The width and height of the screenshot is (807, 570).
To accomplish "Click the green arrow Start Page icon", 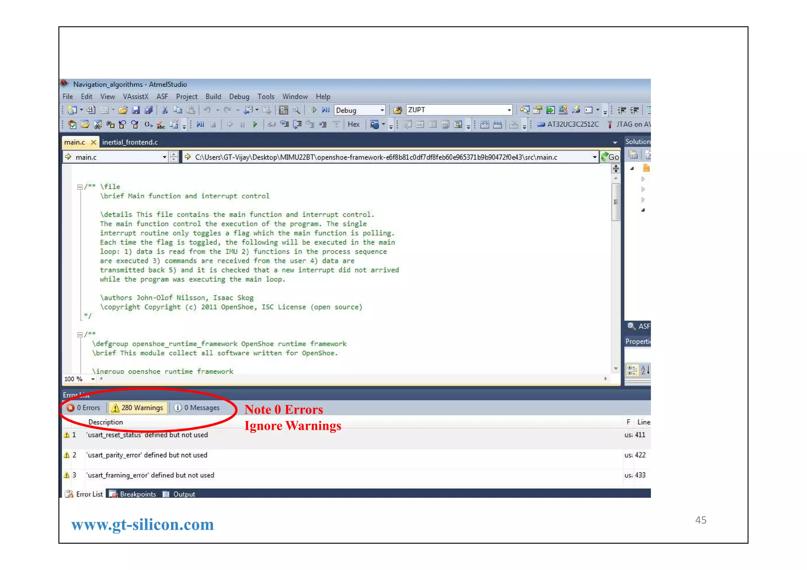I will 550,110.
